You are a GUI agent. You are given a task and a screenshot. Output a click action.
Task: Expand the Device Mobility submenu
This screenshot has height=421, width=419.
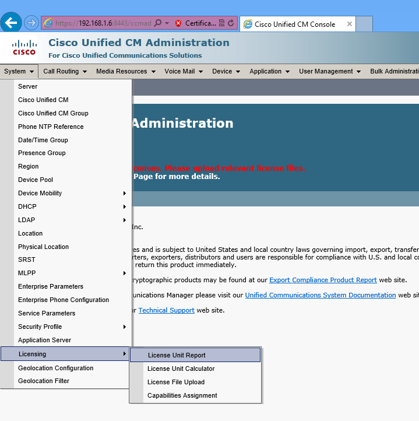(66, 194)
